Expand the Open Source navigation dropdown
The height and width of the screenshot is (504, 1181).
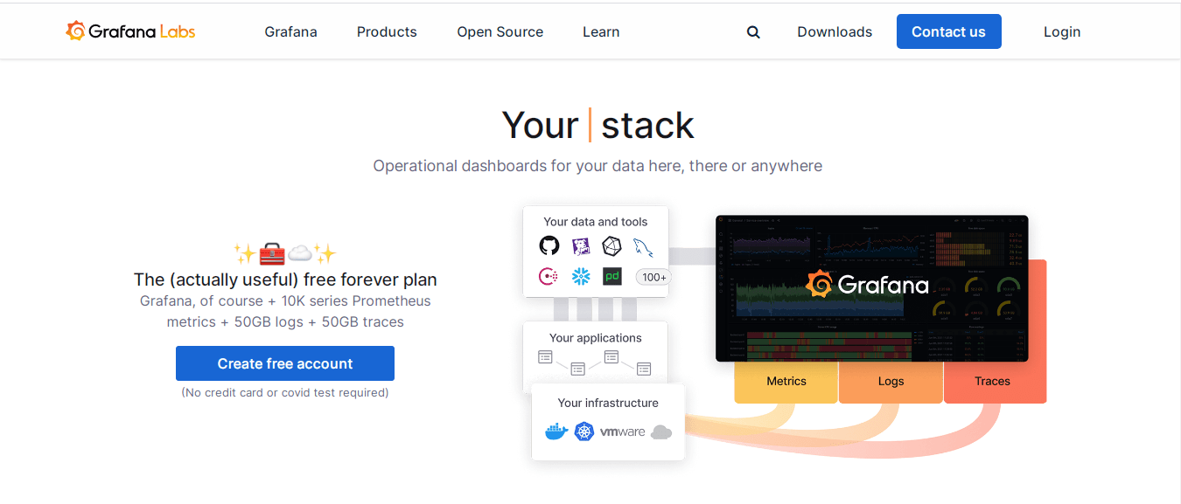500,31
